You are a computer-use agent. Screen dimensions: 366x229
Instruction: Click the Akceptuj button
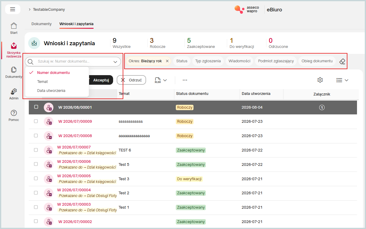point(101,80)
